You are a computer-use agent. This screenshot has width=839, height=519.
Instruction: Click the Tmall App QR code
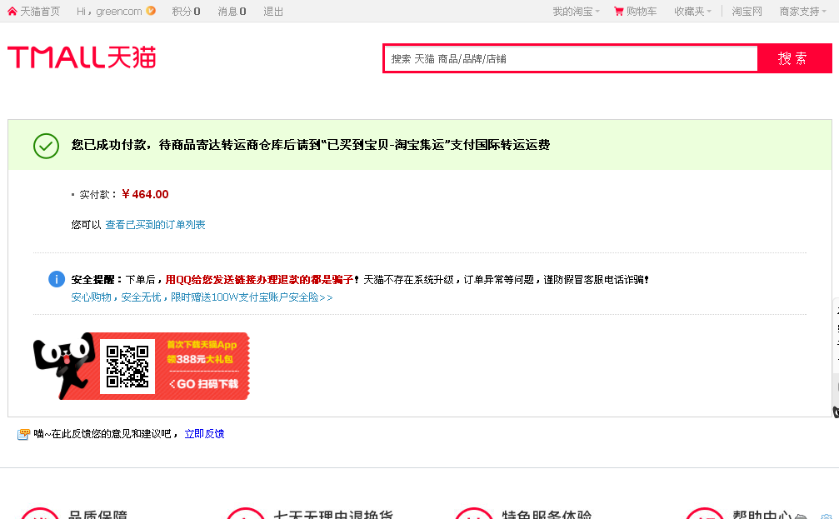127,366
